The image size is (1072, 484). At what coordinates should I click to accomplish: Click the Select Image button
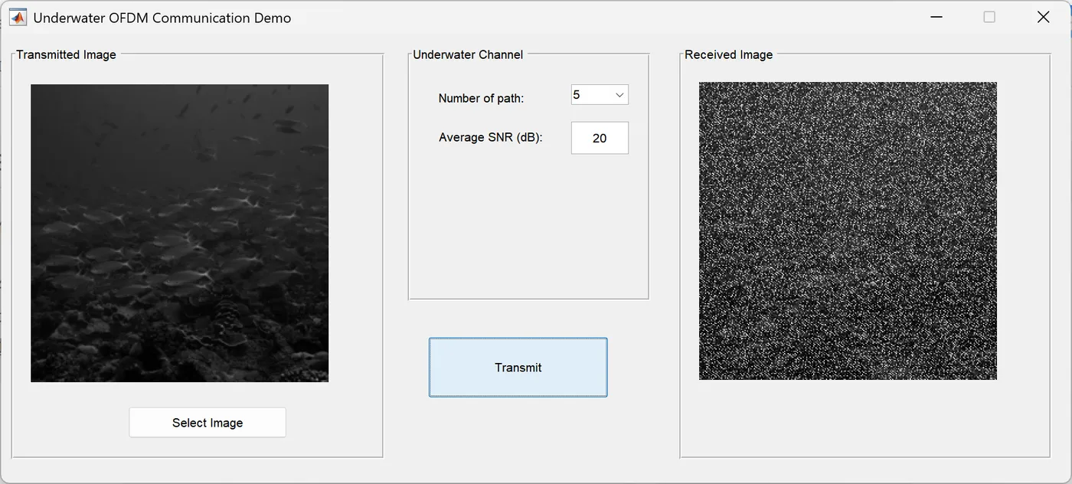click(208, 423)
